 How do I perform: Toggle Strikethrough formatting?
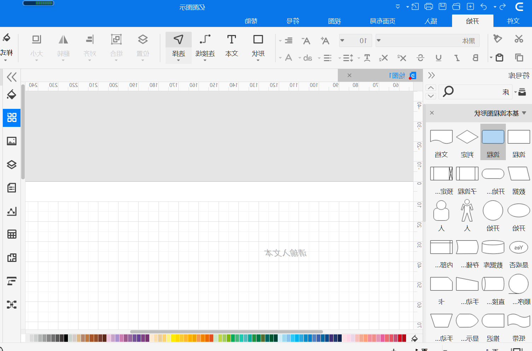coord(420,58)
